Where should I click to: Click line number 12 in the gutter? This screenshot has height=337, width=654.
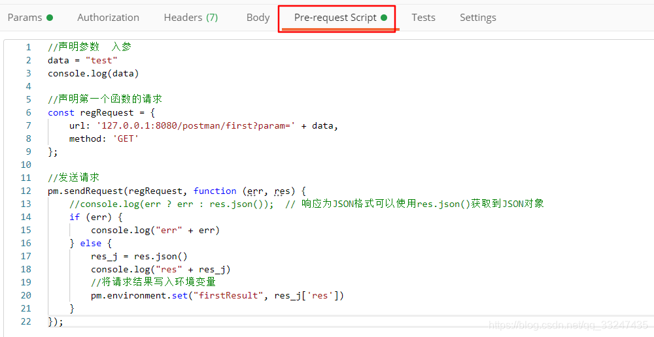(x=26, y=191)
